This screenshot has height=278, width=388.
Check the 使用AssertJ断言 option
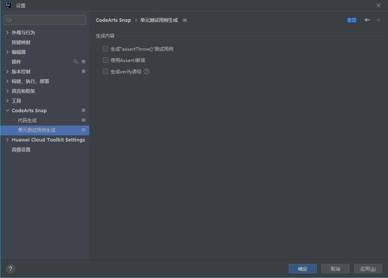coord(105,60)
